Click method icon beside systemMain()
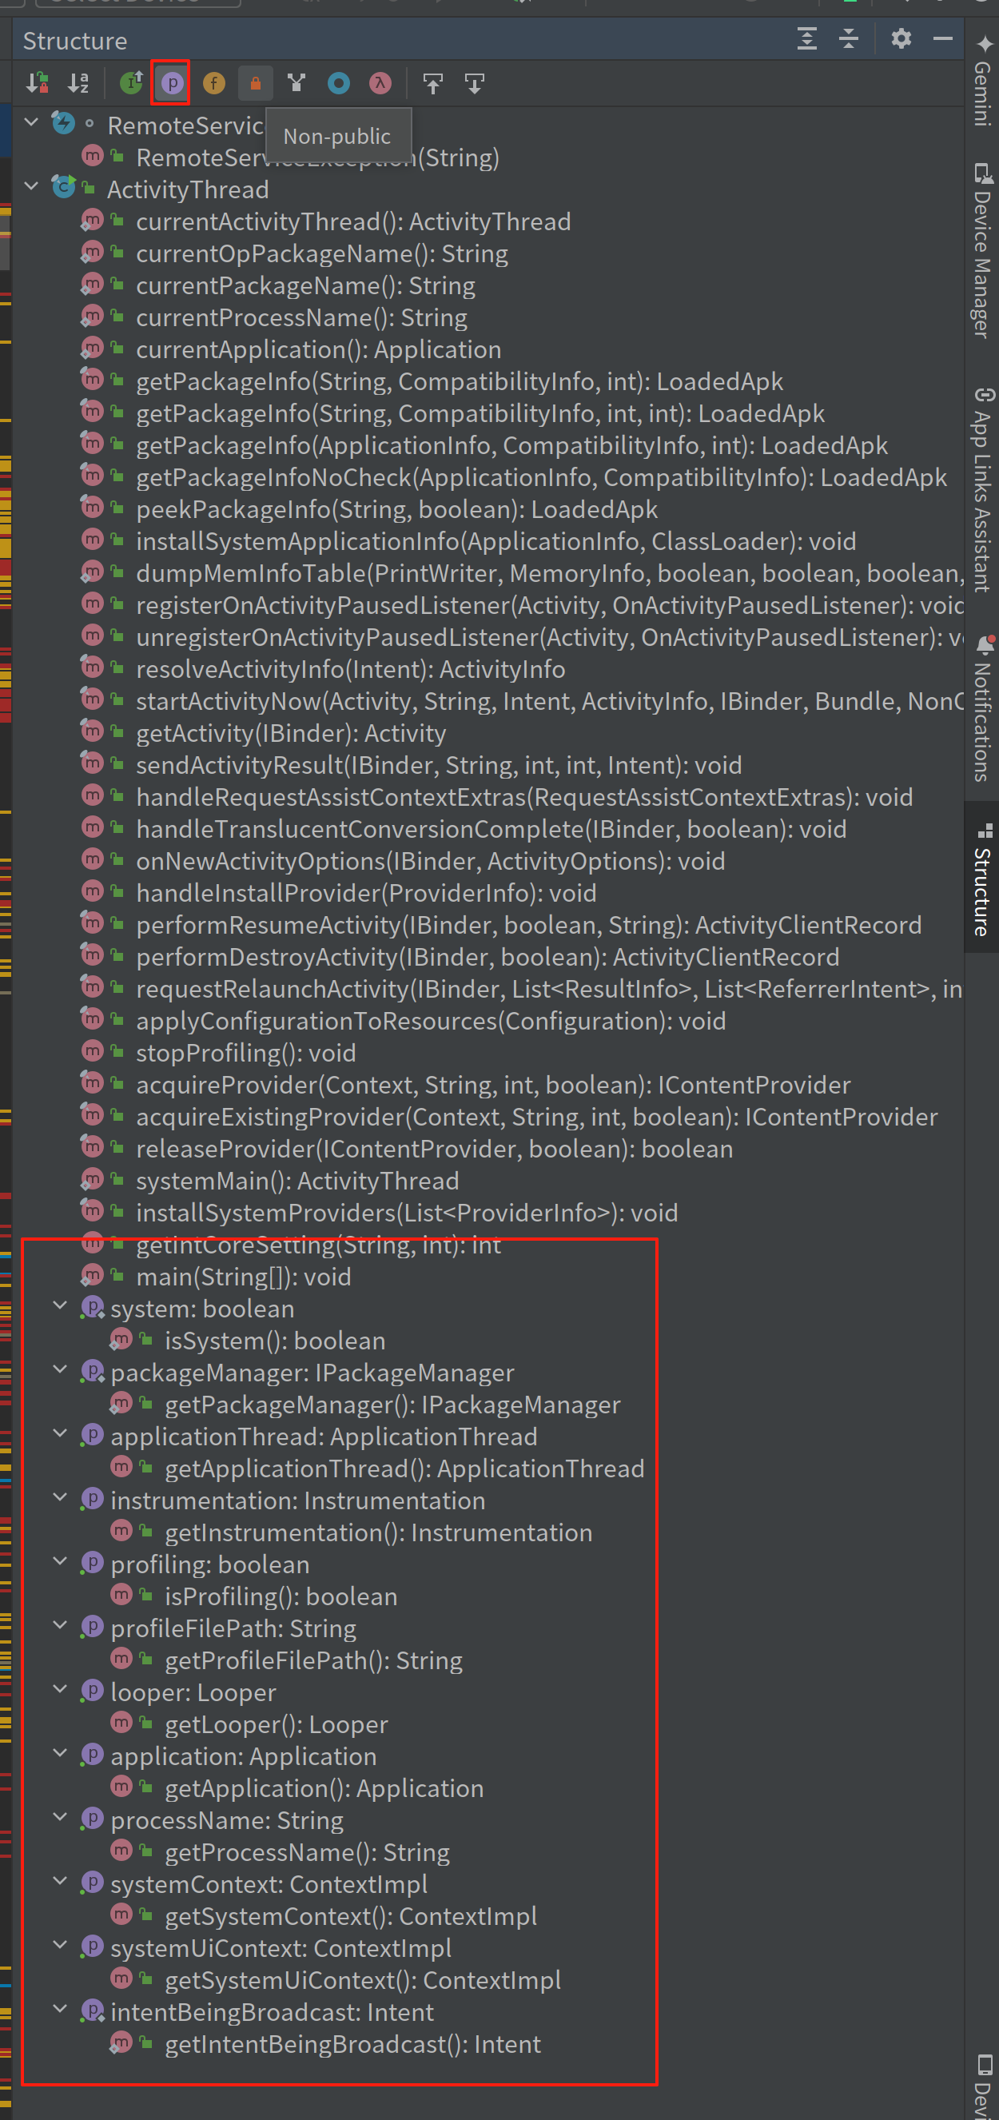This screenshot has height=2120, width=999. click(x=92, y=1180)
